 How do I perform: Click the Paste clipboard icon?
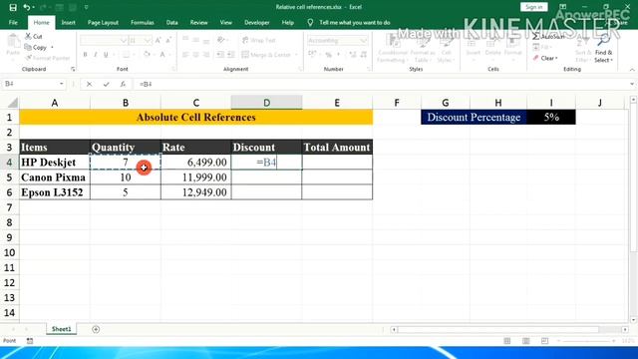coord(13,41)
